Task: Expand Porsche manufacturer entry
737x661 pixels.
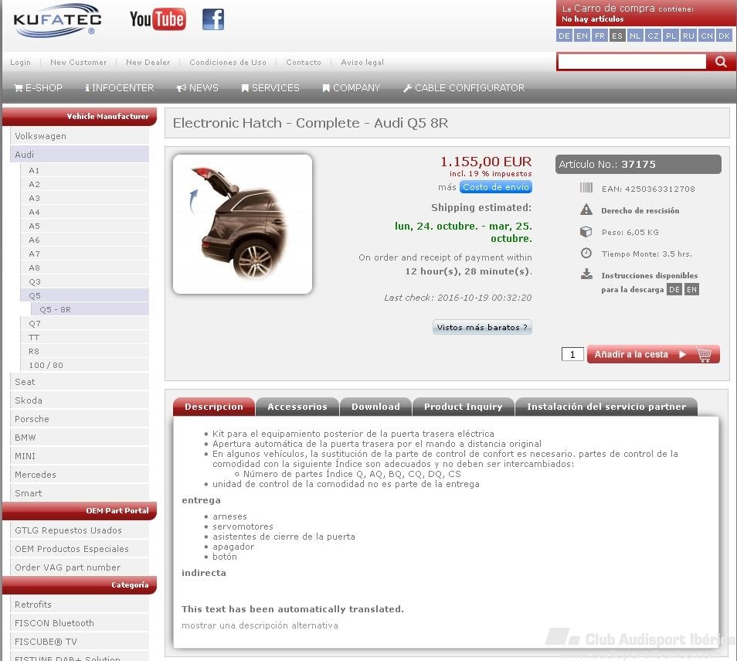Action: coord(80,419)
